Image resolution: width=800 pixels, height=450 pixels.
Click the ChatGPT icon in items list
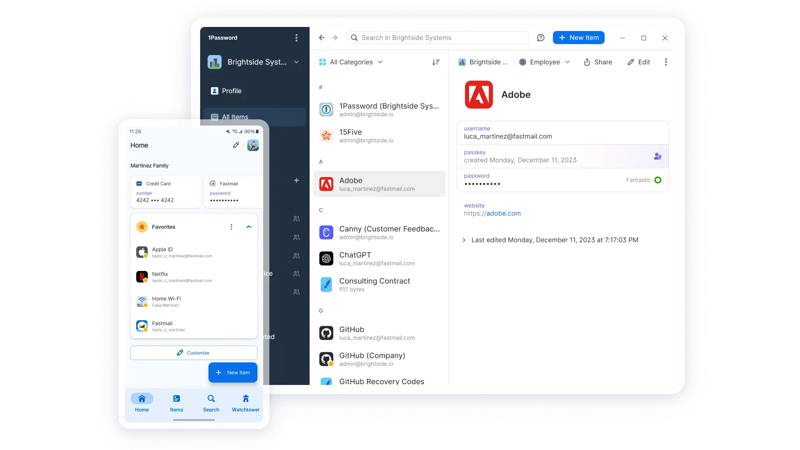pyautogui.click(x=326, y=258)
